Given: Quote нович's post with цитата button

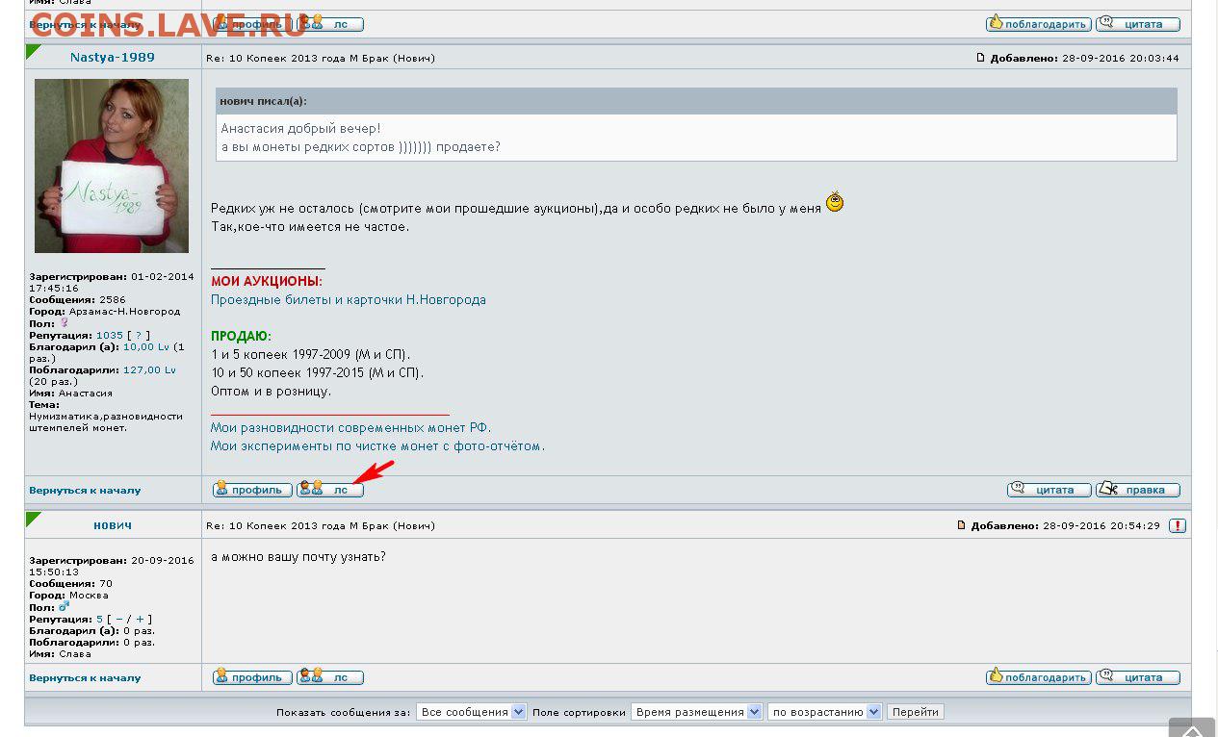Looking at the screenshot, I should point(1138,677).
